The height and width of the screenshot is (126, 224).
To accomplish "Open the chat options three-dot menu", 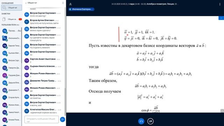I will pos(63,3).
